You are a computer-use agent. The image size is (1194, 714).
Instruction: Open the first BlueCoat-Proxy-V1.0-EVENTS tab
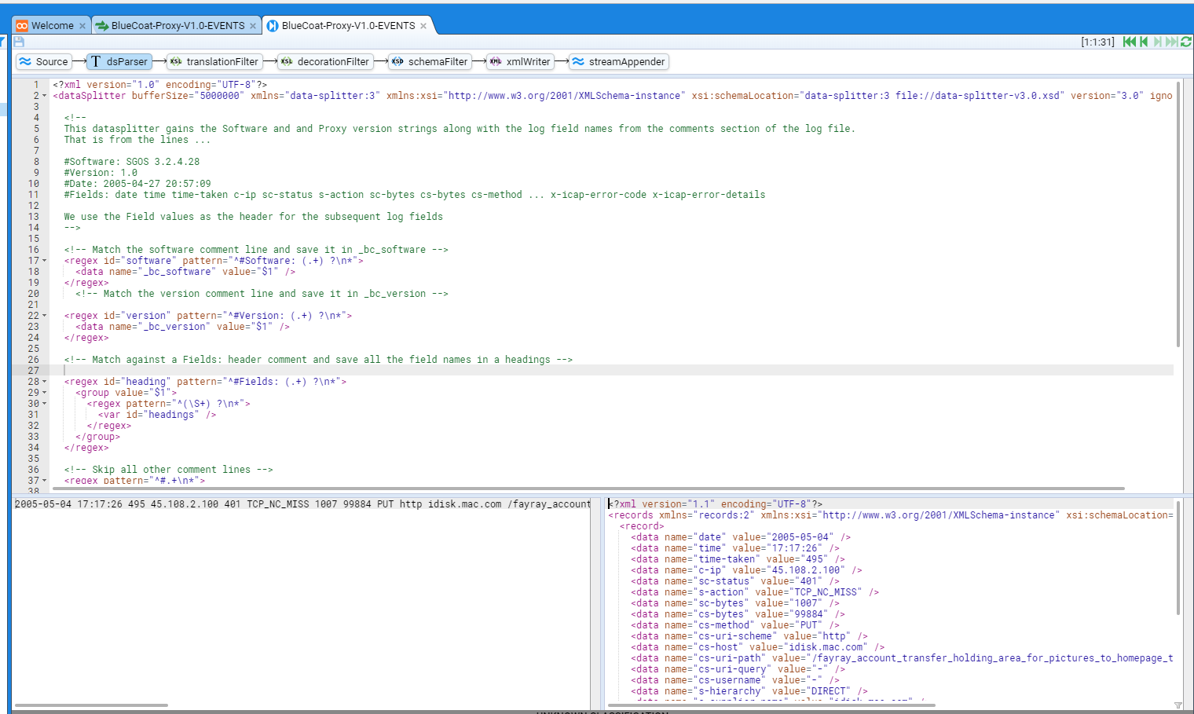(178, 26)
